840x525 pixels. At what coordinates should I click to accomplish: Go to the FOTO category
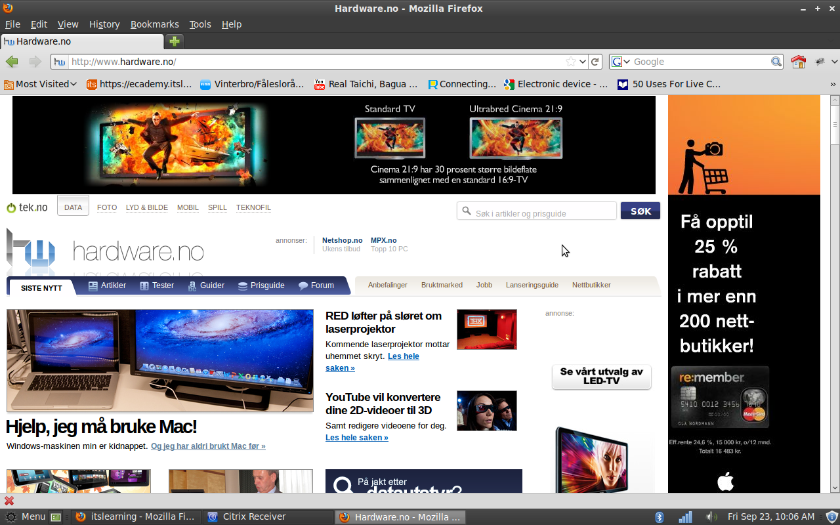point(107,207)
